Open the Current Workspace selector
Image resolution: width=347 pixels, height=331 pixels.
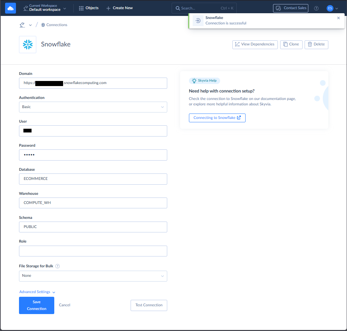tap(45, 8)
